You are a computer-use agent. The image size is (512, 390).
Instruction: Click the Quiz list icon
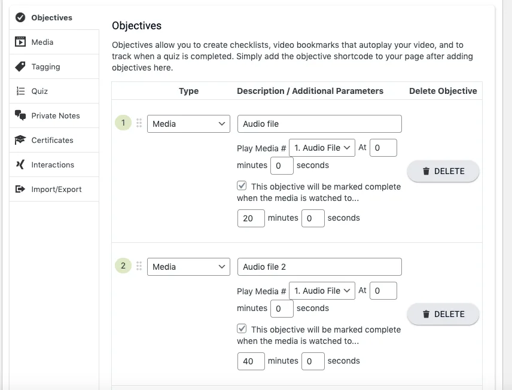coord(20,92)
